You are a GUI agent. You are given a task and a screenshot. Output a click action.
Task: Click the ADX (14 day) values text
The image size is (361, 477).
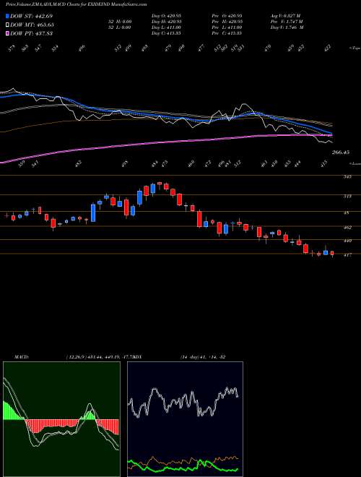202,357
